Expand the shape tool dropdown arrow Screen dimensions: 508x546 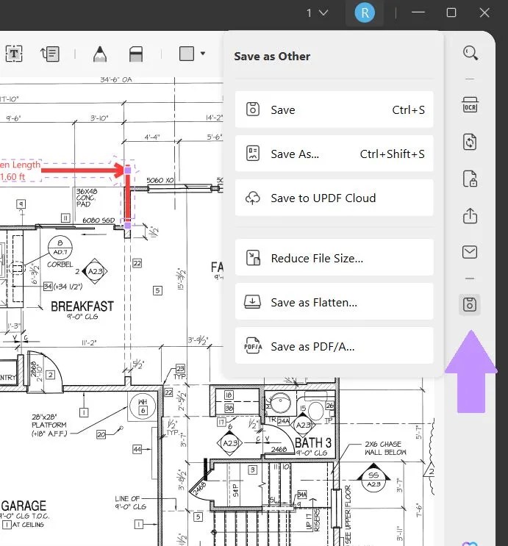point(203,54)
